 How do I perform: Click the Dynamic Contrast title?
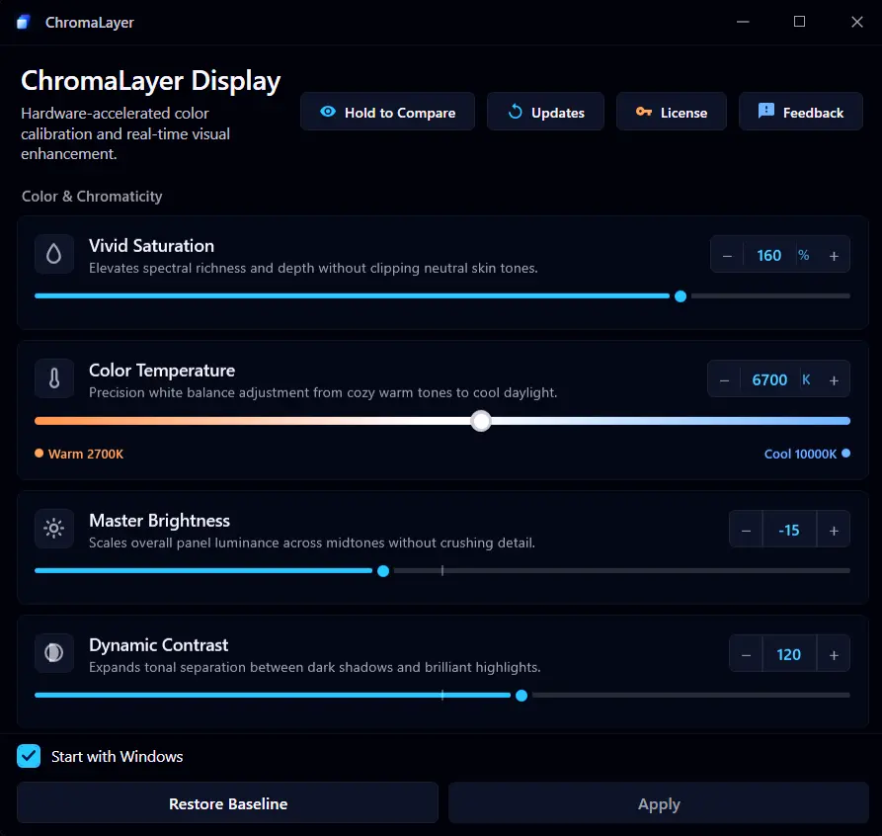tap(159, 645)
